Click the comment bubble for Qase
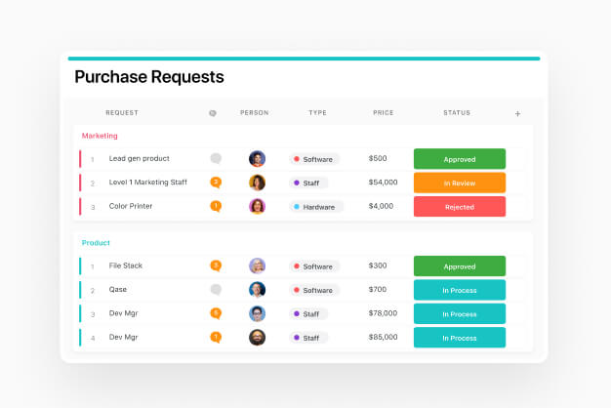The image size is (611, 408). [x=216, y=290]
